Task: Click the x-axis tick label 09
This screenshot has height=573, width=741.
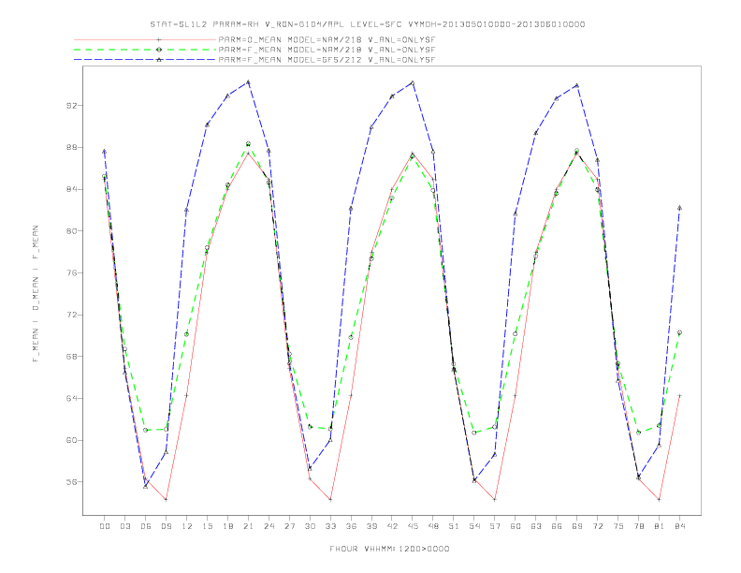Action: pyautogui.click(x=167, y=526)
